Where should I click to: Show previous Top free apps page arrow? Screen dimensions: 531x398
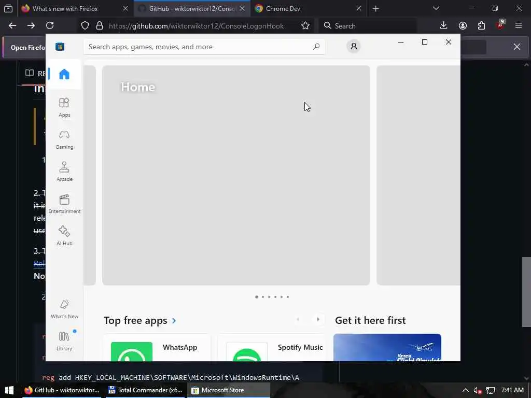point(298,319)
